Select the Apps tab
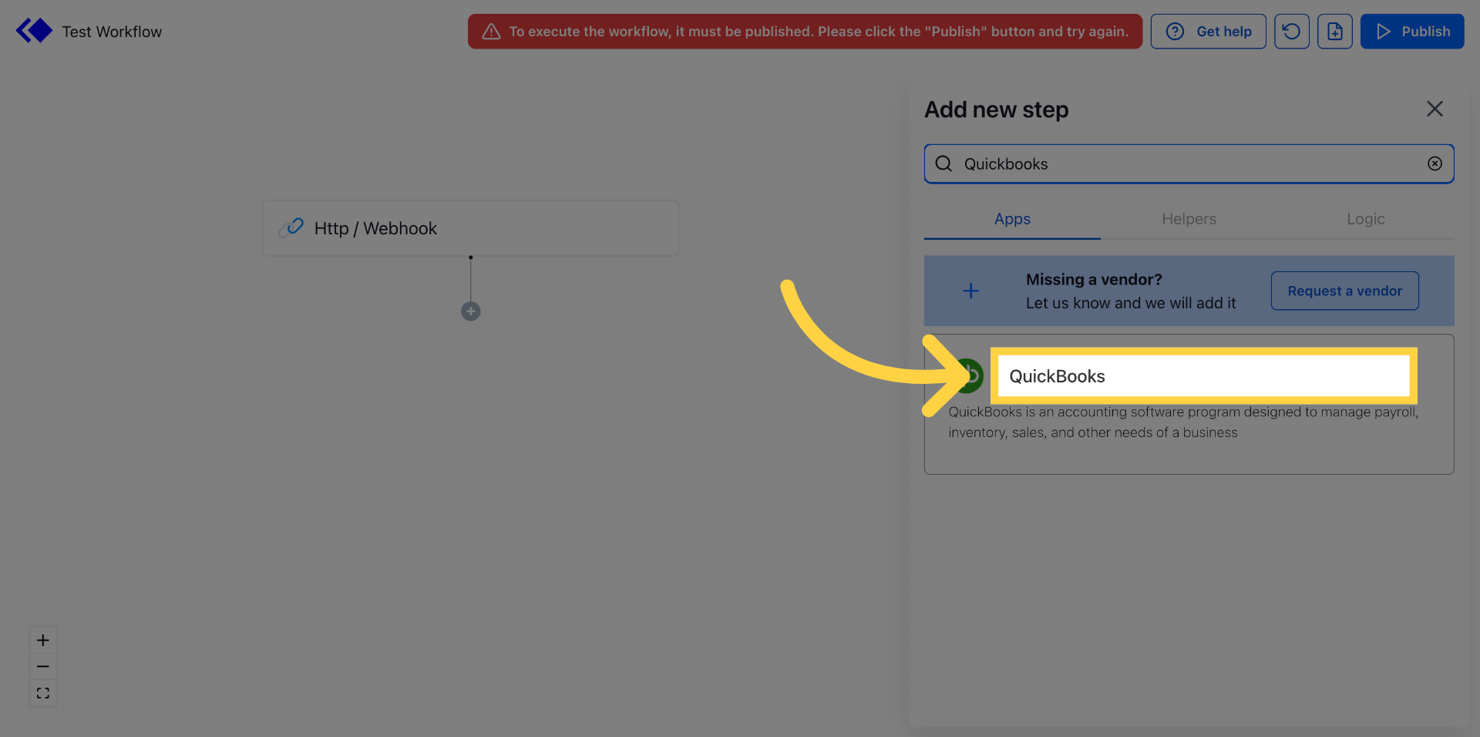 pyautogui.click(x=1011, y=219)
